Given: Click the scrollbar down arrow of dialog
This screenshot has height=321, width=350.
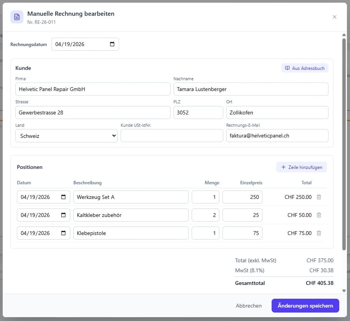Looking at the screenshot, I should pos(344,291).
